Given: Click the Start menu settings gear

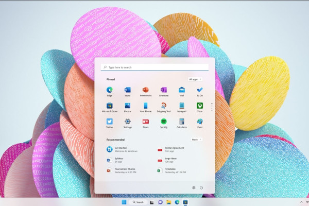Looking at the screenshot, I should point(194,187).
